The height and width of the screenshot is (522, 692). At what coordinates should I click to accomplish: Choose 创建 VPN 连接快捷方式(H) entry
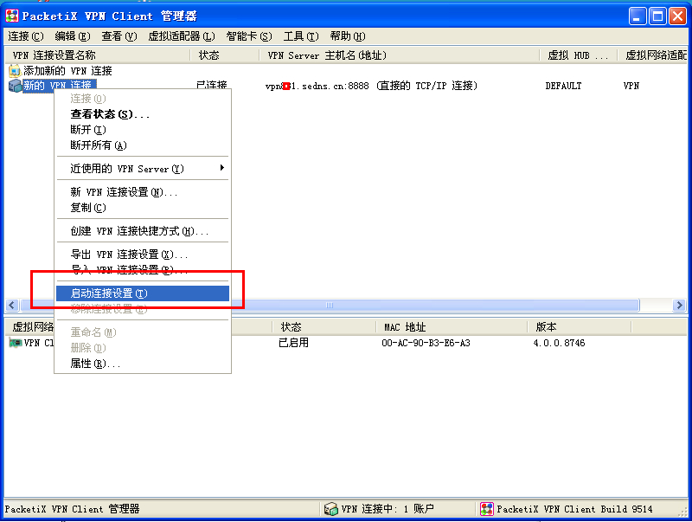click(143, 231)
